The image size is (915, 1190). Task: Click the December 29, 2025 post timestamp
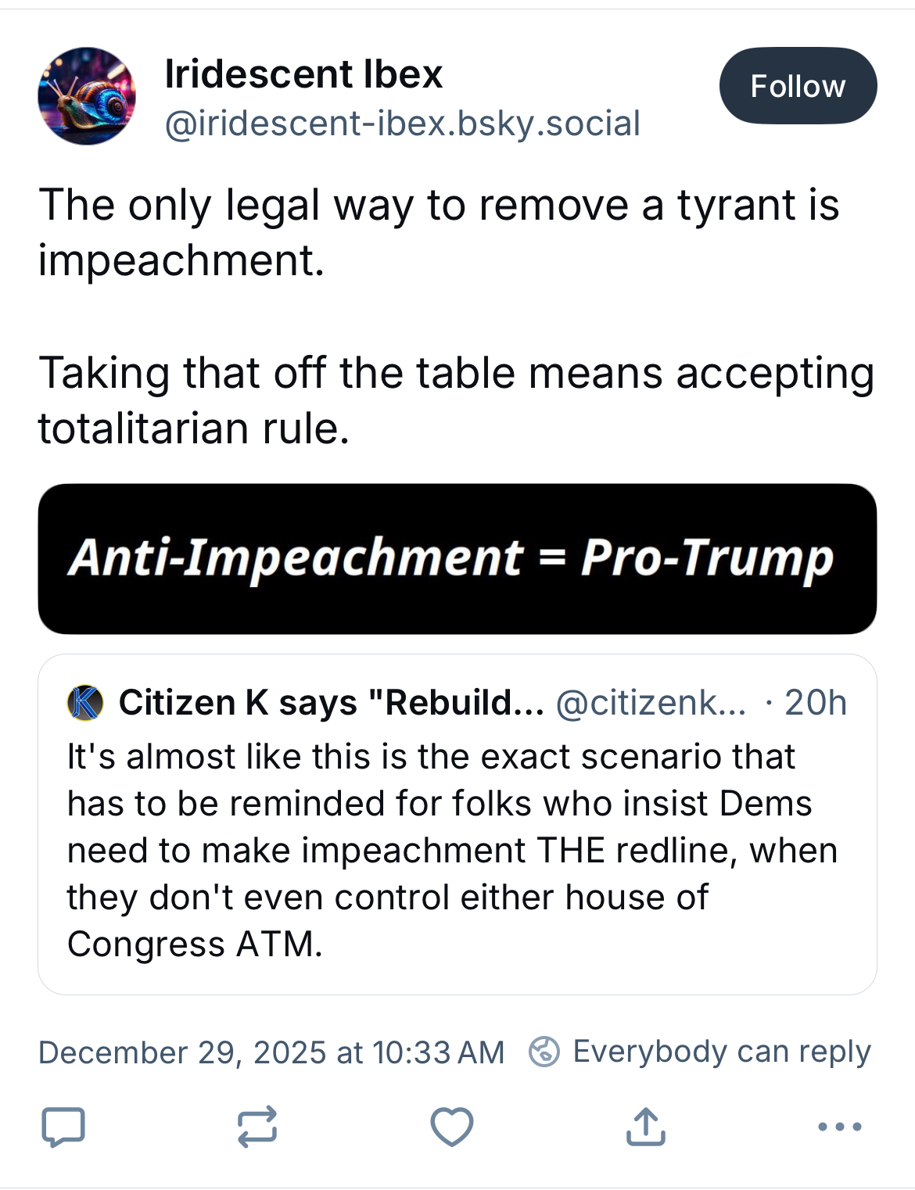tap(271, 1052)
